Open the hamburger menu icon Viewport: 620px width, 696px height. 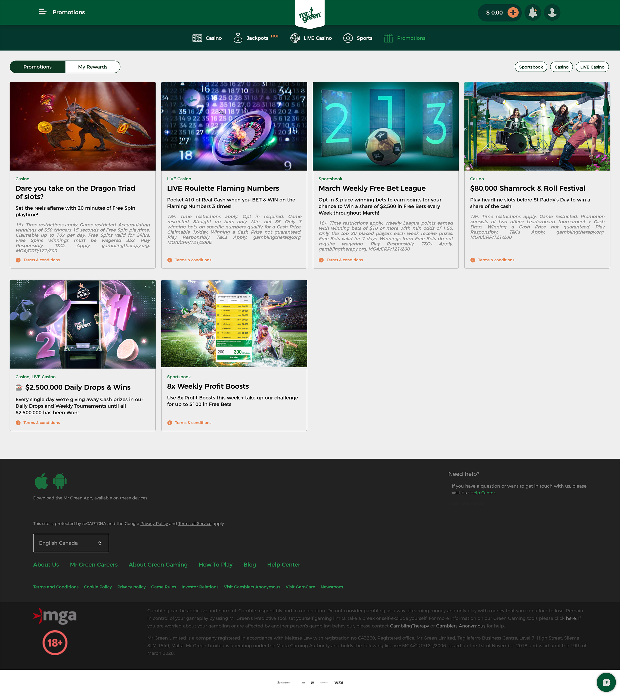(43, 12)
